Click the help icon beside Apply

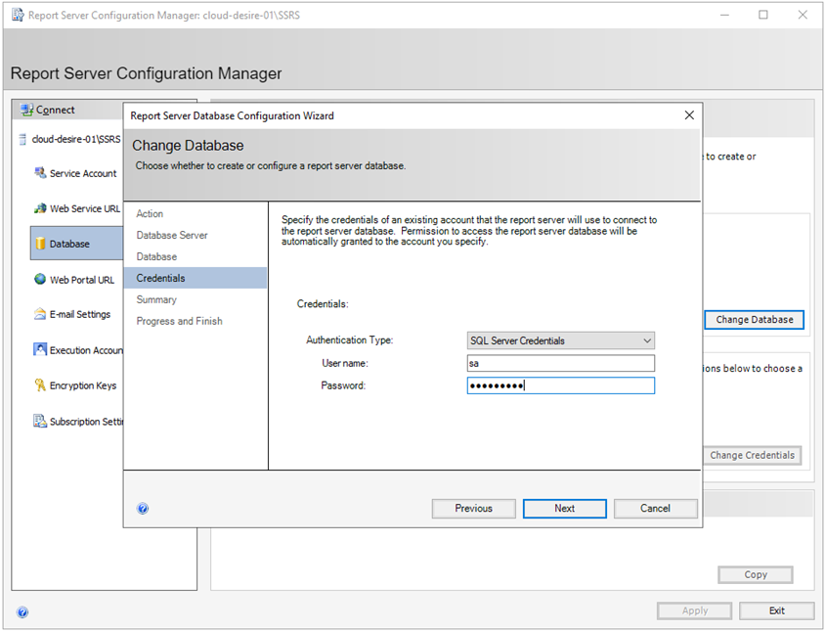click(22, 610)
